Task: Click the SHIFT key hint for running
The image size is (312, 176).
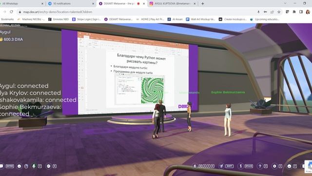Action: tap(229, 166)
